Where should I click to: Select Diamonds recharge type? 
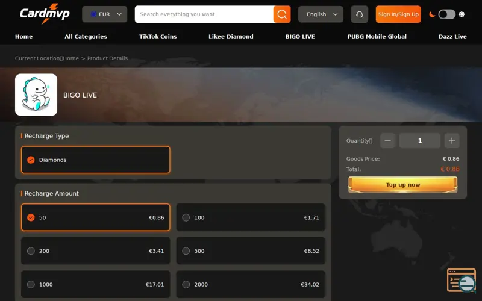pos(95,160)
